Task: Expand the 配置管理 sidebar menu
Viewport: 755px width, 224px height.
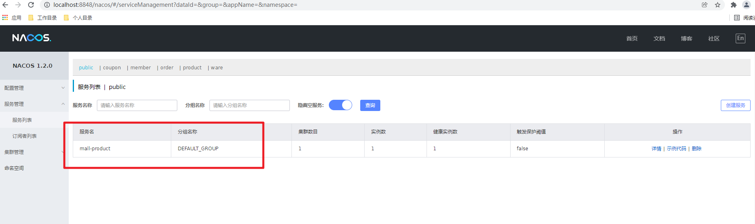Action: pos(34,88)
